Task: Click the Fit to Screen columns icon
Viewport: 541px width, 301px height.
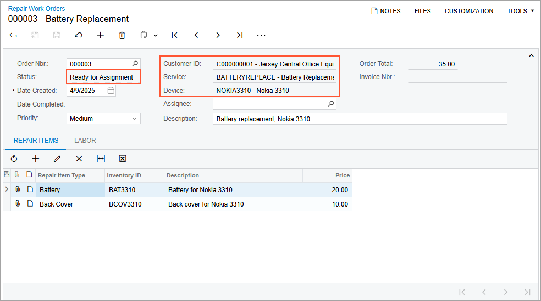Action: (x=101, y=159)
